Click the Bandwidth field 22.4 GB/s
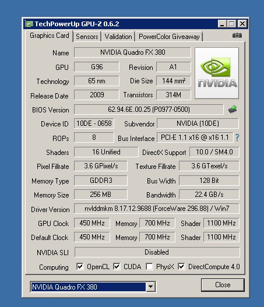The height and width of the screenshot is (307, 264). tap(209, 195)
